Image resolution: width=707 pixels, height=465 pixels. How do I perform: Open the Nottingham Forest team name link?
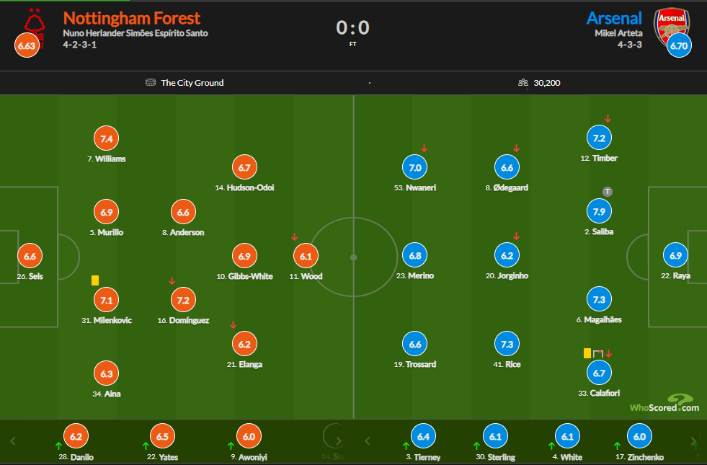click(131, 18)
